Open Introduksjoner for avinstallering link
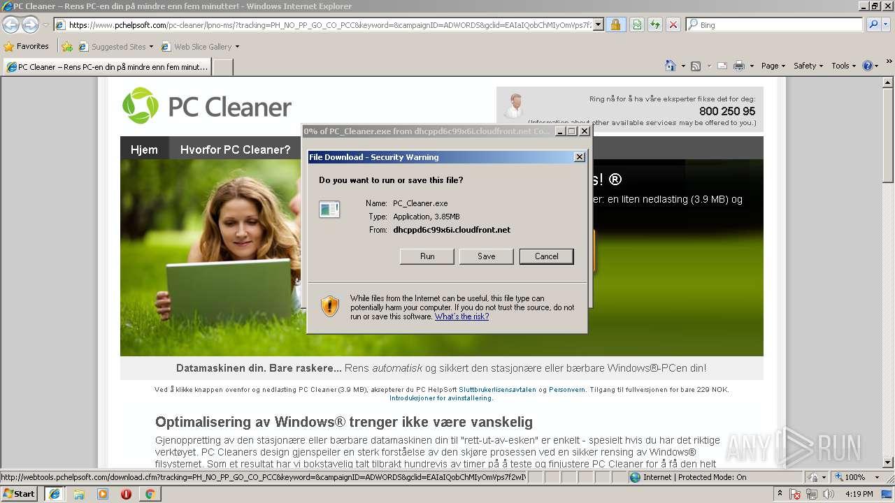Screen dimensions: 895x503 tap(441, 398)
